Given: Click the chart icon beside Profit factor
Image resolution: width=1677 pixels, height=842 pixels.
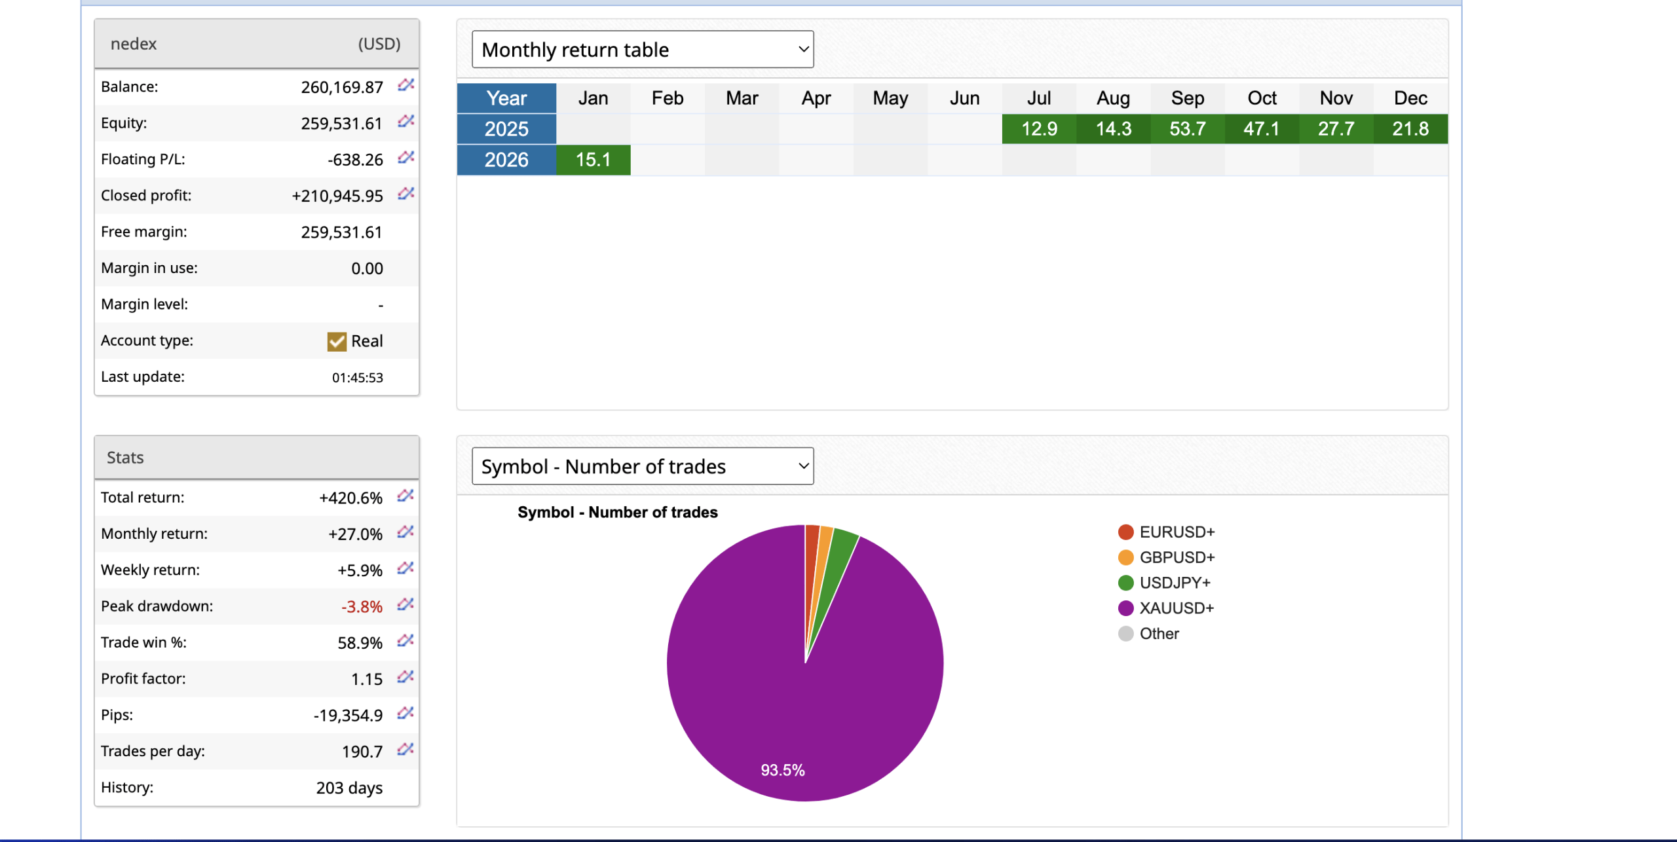Looking at the screenshot, I should [x=405, y=677].
